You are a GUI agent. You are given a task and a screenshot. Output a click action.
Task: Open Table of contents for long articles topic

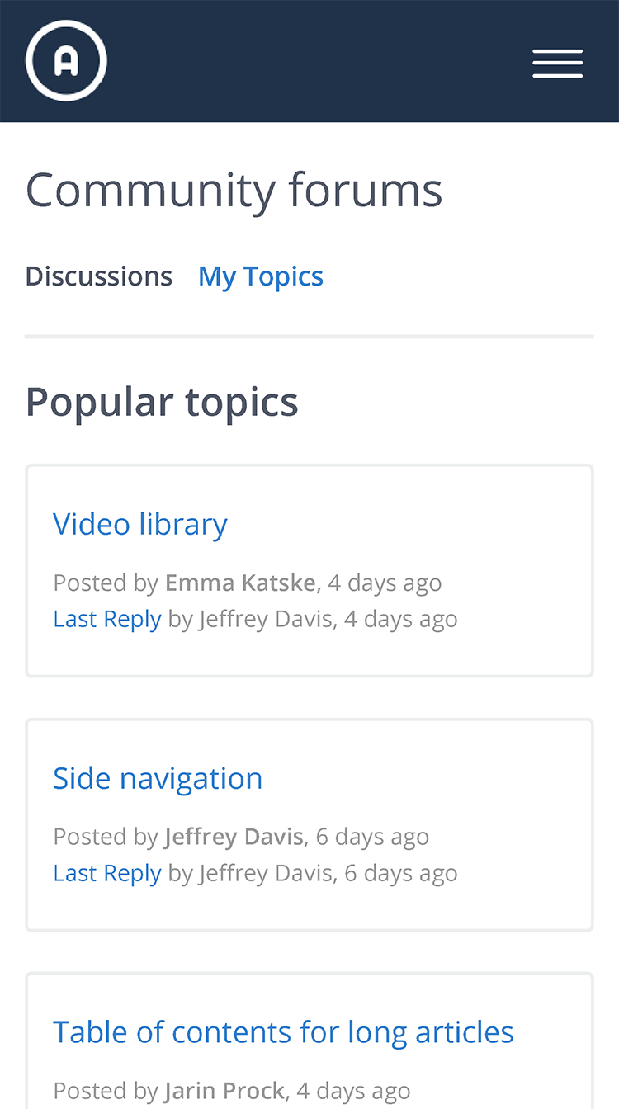coord(283,1032)
